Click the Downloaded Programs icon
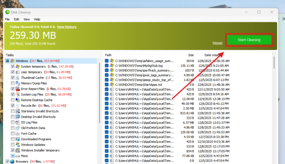The image size is (285, 164). pyautogui.click(x=18, y=139)
